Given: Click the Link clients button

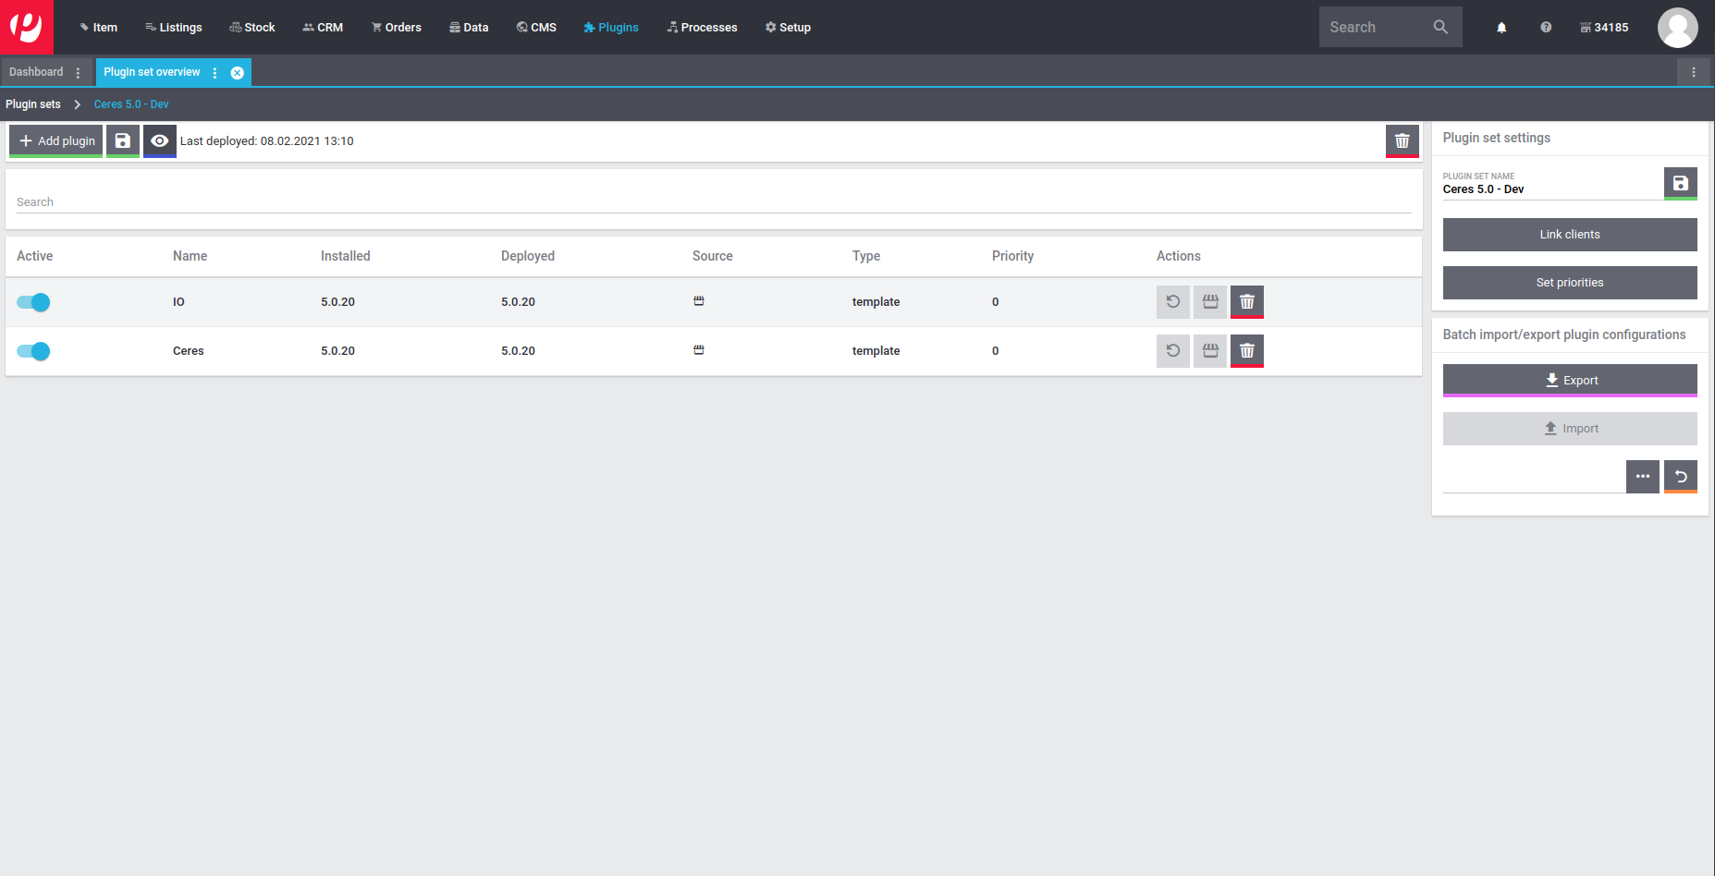Looking at the screenshot, I should [1570, 235].
